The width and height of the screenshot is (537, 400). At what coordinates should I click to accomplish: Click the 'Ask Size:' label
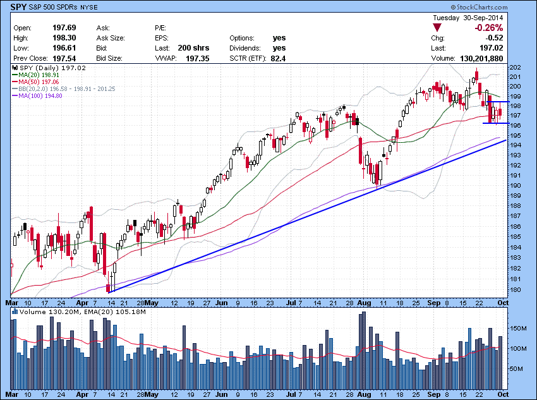111,38
